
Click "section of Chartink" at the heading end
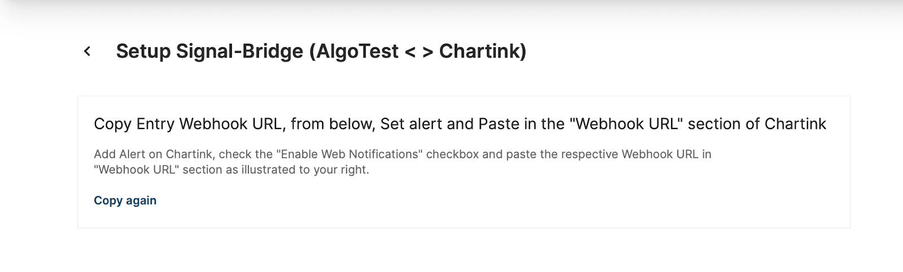pyautogui.click(x=757, y=124)
